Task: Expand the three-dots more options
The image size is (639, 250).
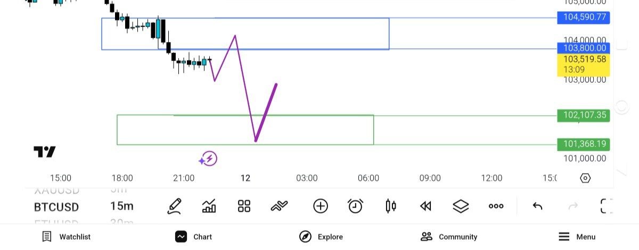Action: coord(496,206)
